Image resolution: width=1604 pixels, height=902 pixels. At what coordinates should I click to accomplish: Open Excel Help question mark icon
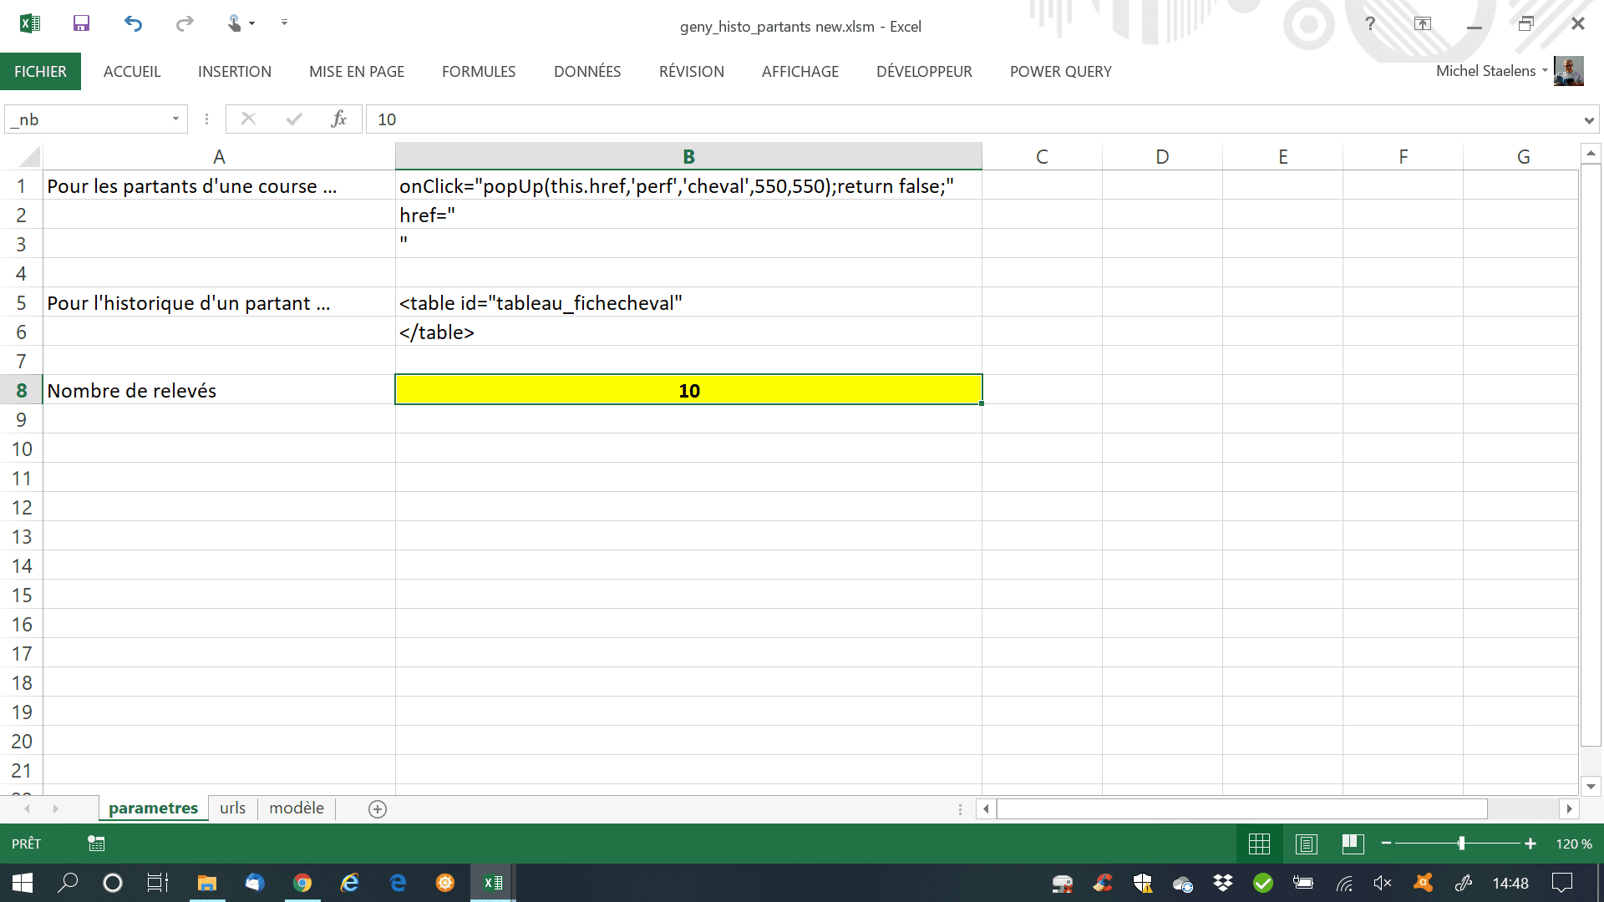(x=1370, y=23)
